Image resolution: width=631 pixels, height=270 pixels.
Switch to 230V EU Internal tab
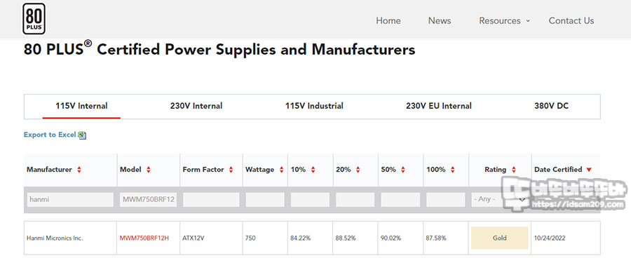point(439,106)
